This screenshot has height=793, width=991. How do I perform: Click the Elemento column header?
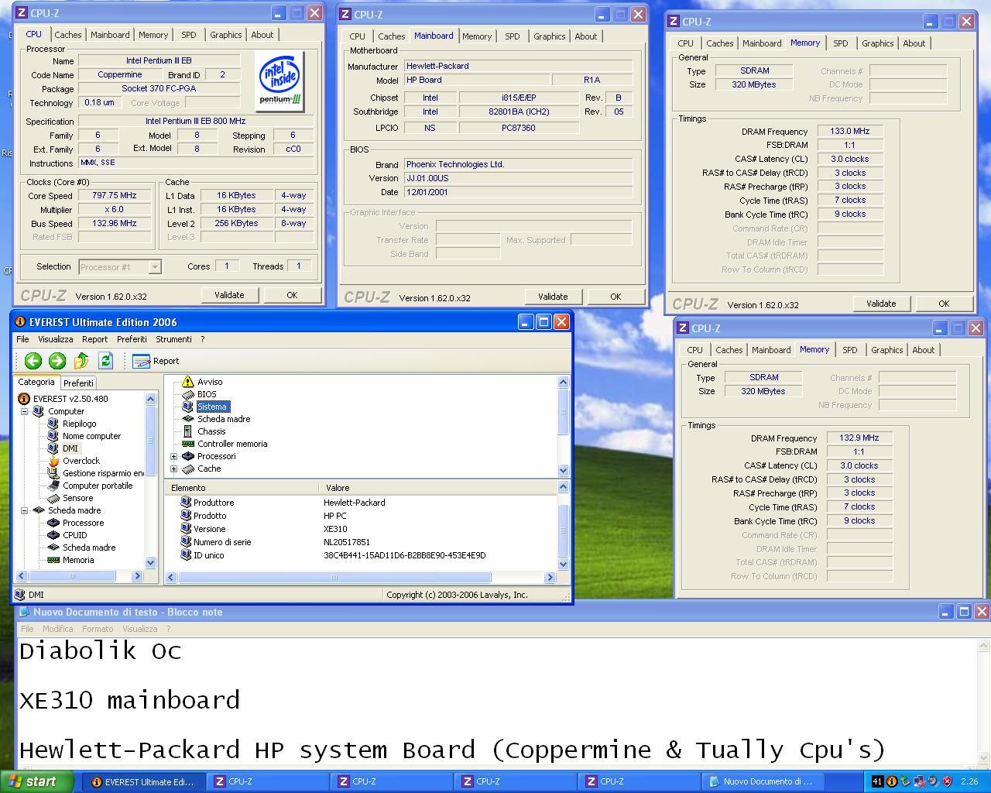click(242, 488)
